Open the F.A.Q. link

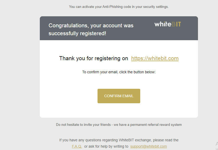(x=77, y=146)
